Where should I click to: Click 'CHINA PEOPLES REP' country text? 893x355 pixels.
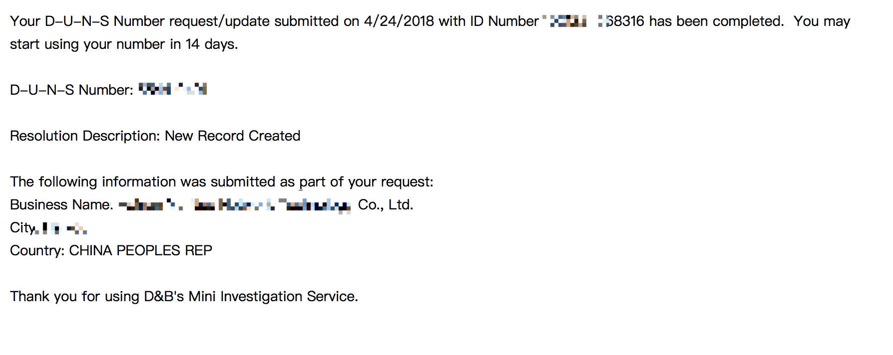click(141, 250)
